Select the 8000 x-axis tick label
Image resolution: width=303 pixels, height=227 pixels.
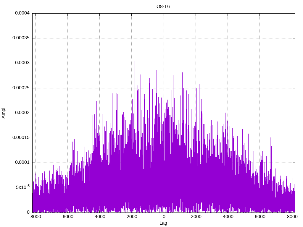coord(292,217)
